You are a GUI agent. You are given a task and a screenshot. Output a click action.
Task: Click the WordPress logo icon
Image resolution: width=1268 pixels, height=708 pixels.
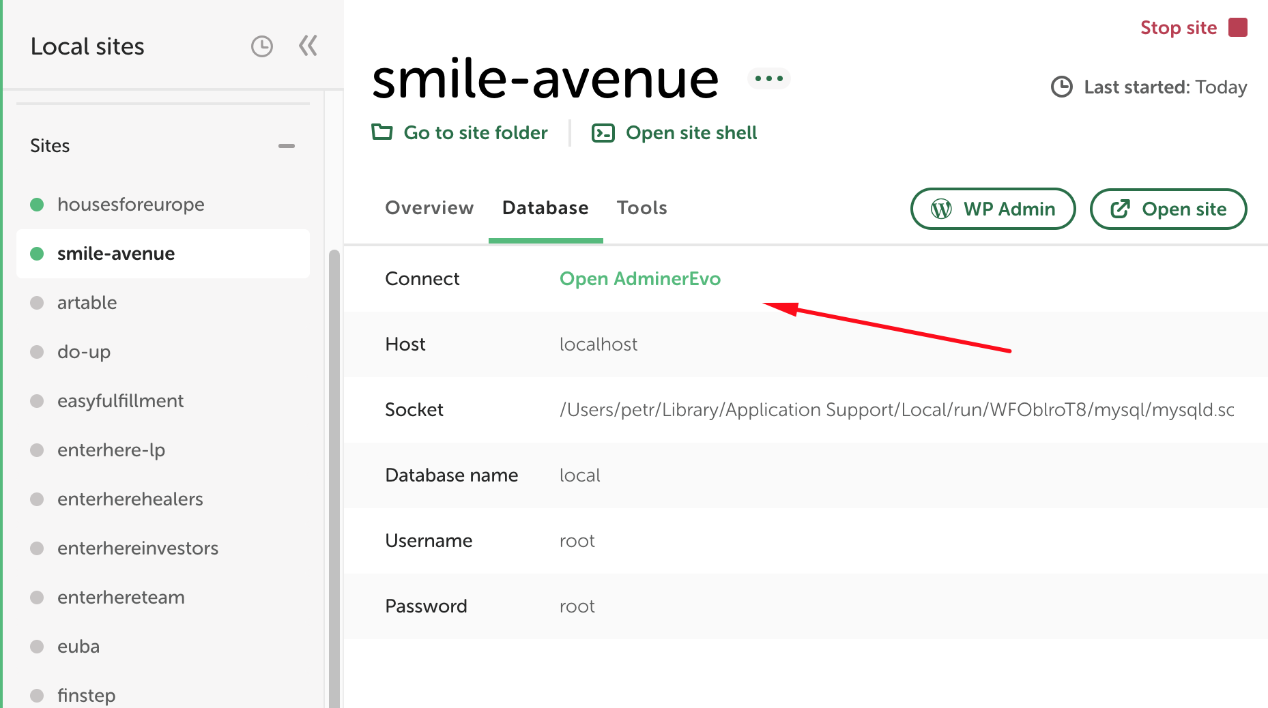[x=942, y=209]
